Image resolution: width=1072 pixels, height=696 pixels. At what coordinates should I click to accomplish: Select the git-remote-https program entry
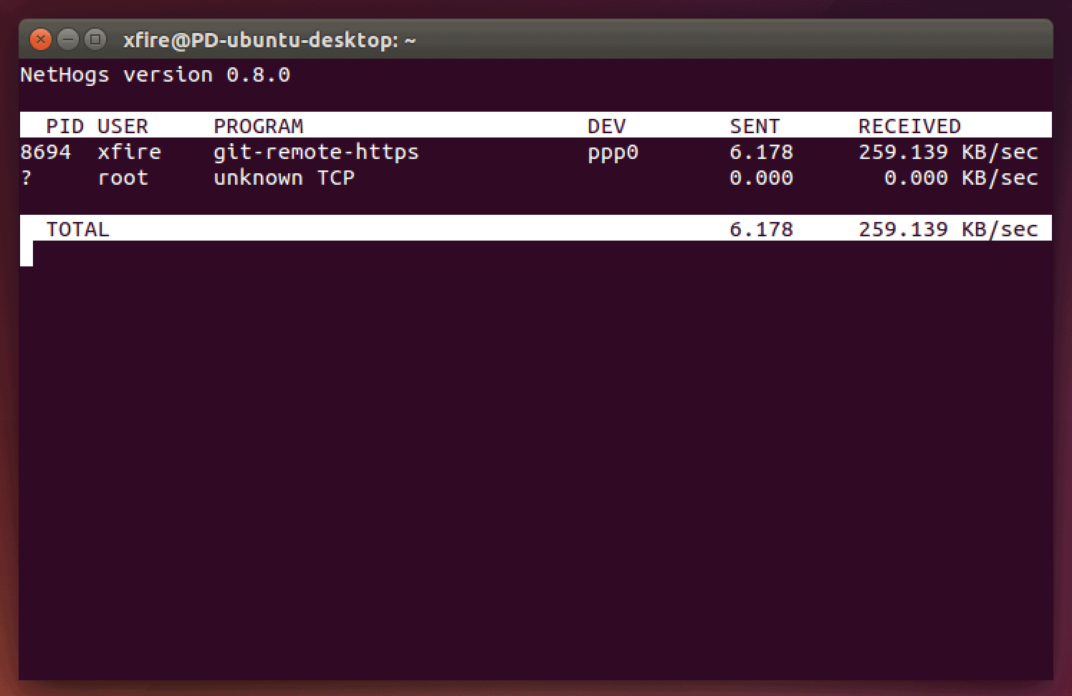tap(316, 153)
